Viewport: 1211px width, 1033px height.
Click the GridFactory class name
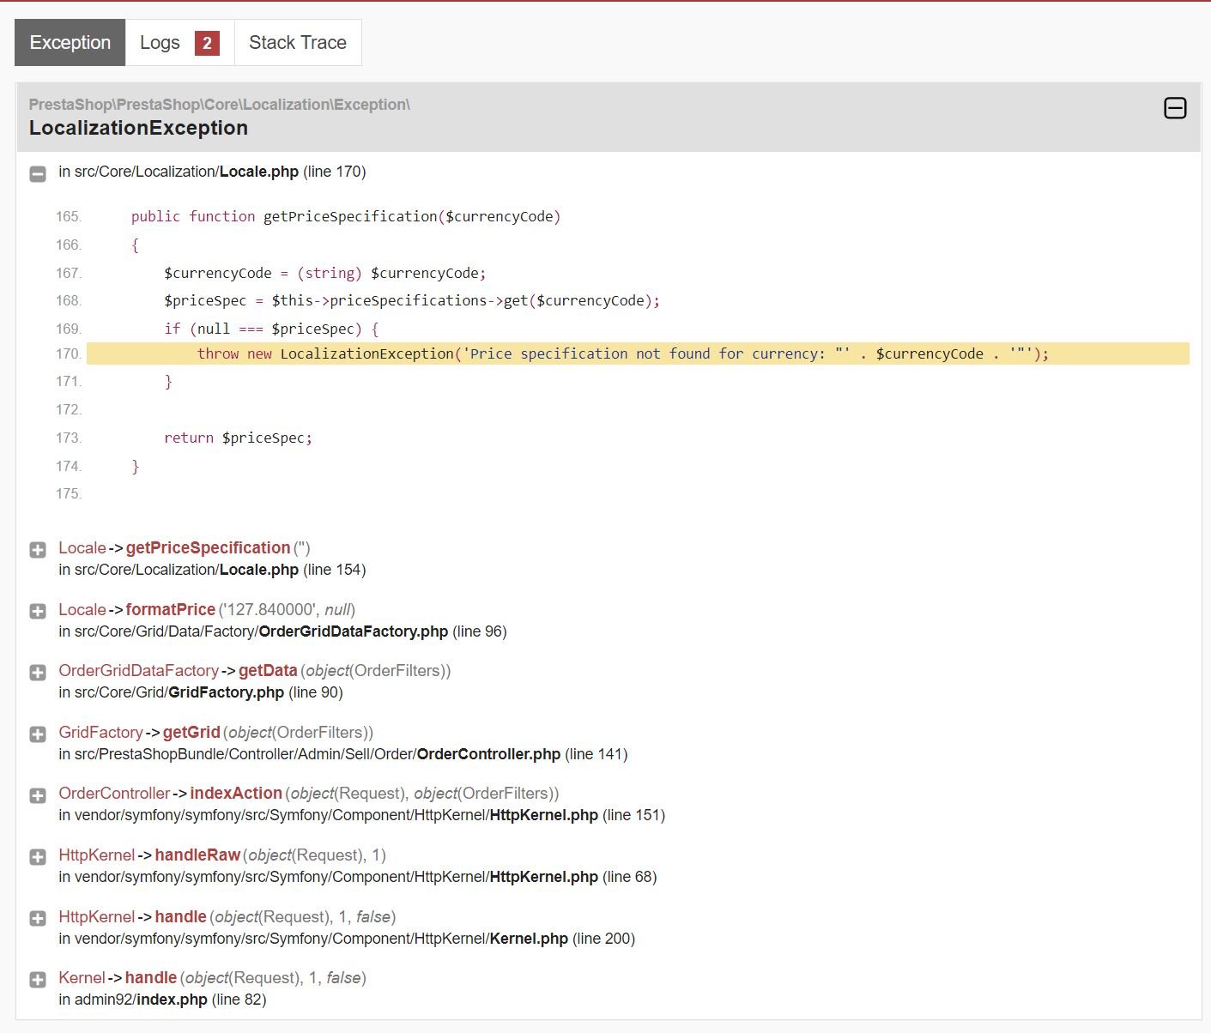pos(100,732)
